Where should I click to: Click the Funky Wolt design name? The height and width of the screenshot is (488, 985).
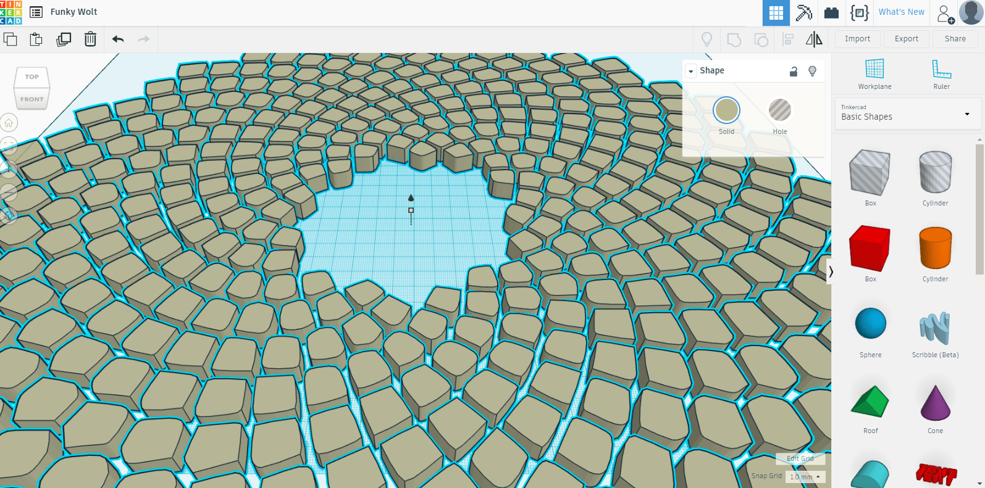74,12
